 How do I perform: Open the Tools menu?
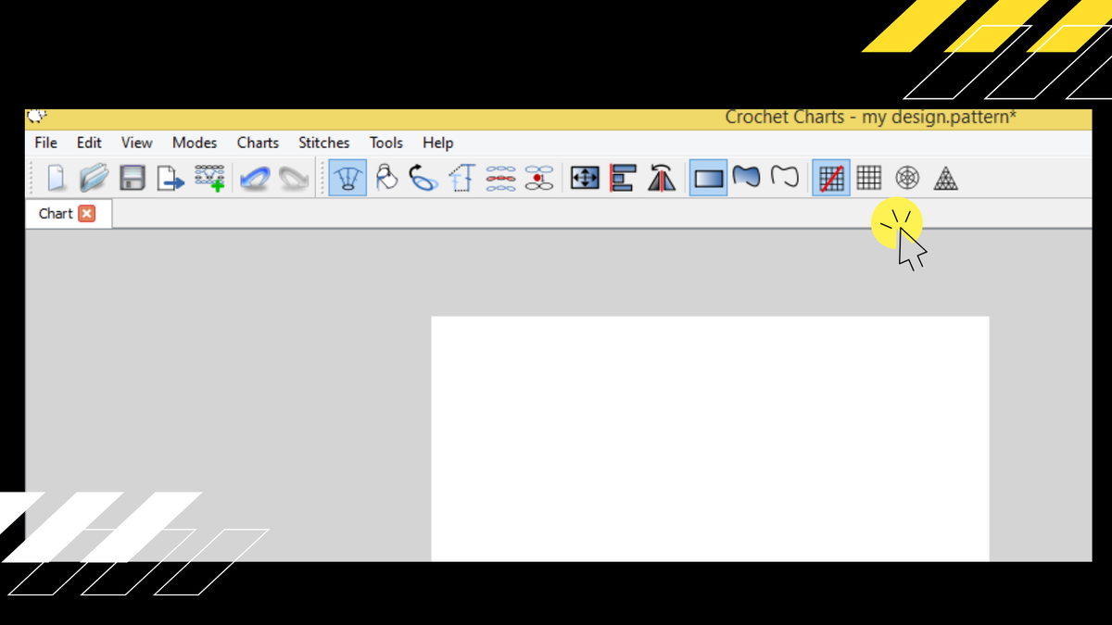385,143
